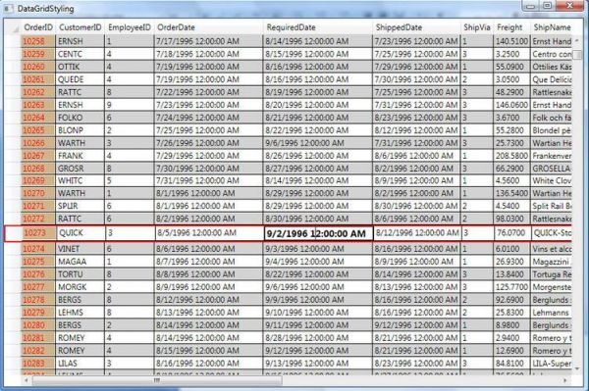Select CustomerID cell MAGAA
This screenshot has height=391, width=589.
click(80, 262)
